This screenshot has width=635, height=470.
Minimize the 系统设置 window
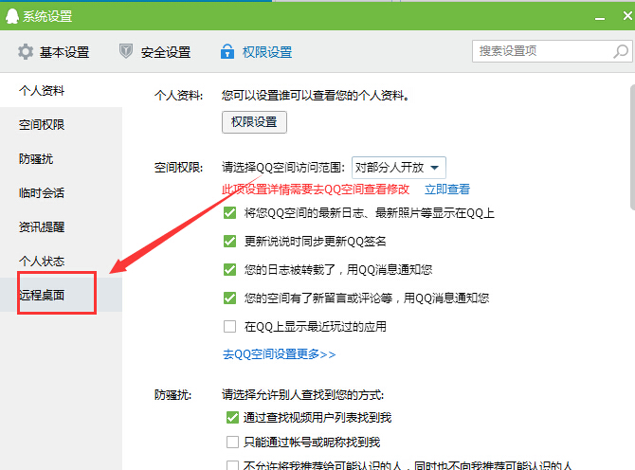coord(600,17)
